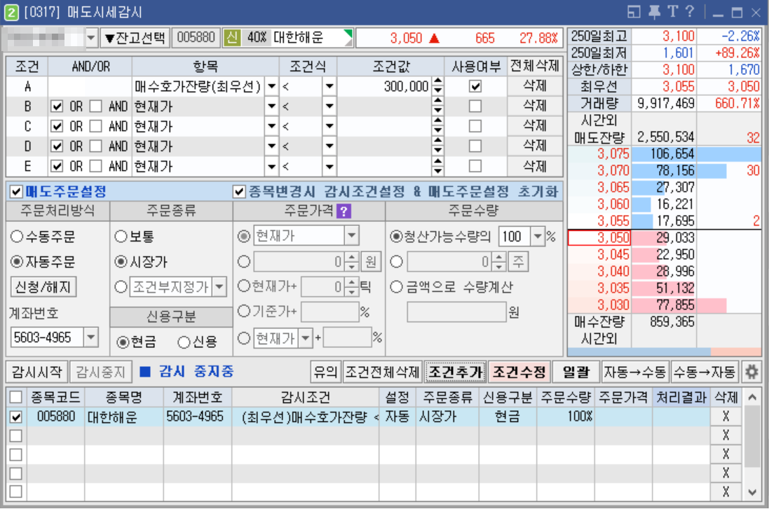Viewport: 769px width, 509px height.
Task: Click ask price 3,075 in order book
Action: coord(613,154)
